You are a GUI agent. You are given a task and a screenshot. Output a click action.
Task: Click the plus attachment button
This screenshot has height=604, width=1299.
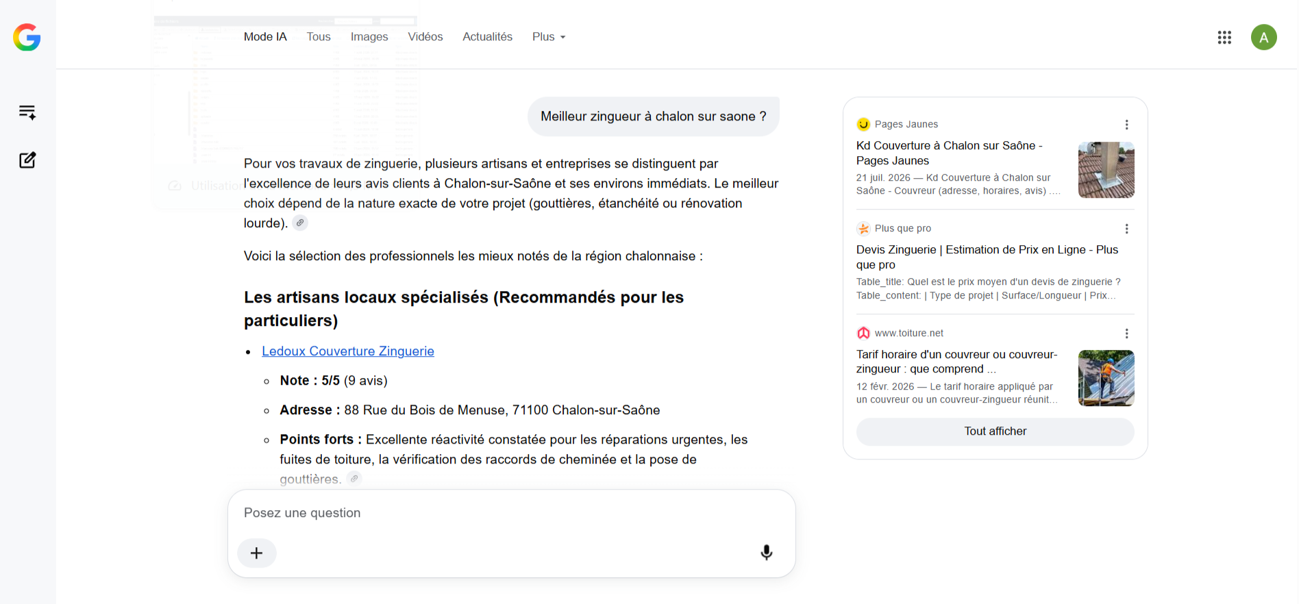257,553
